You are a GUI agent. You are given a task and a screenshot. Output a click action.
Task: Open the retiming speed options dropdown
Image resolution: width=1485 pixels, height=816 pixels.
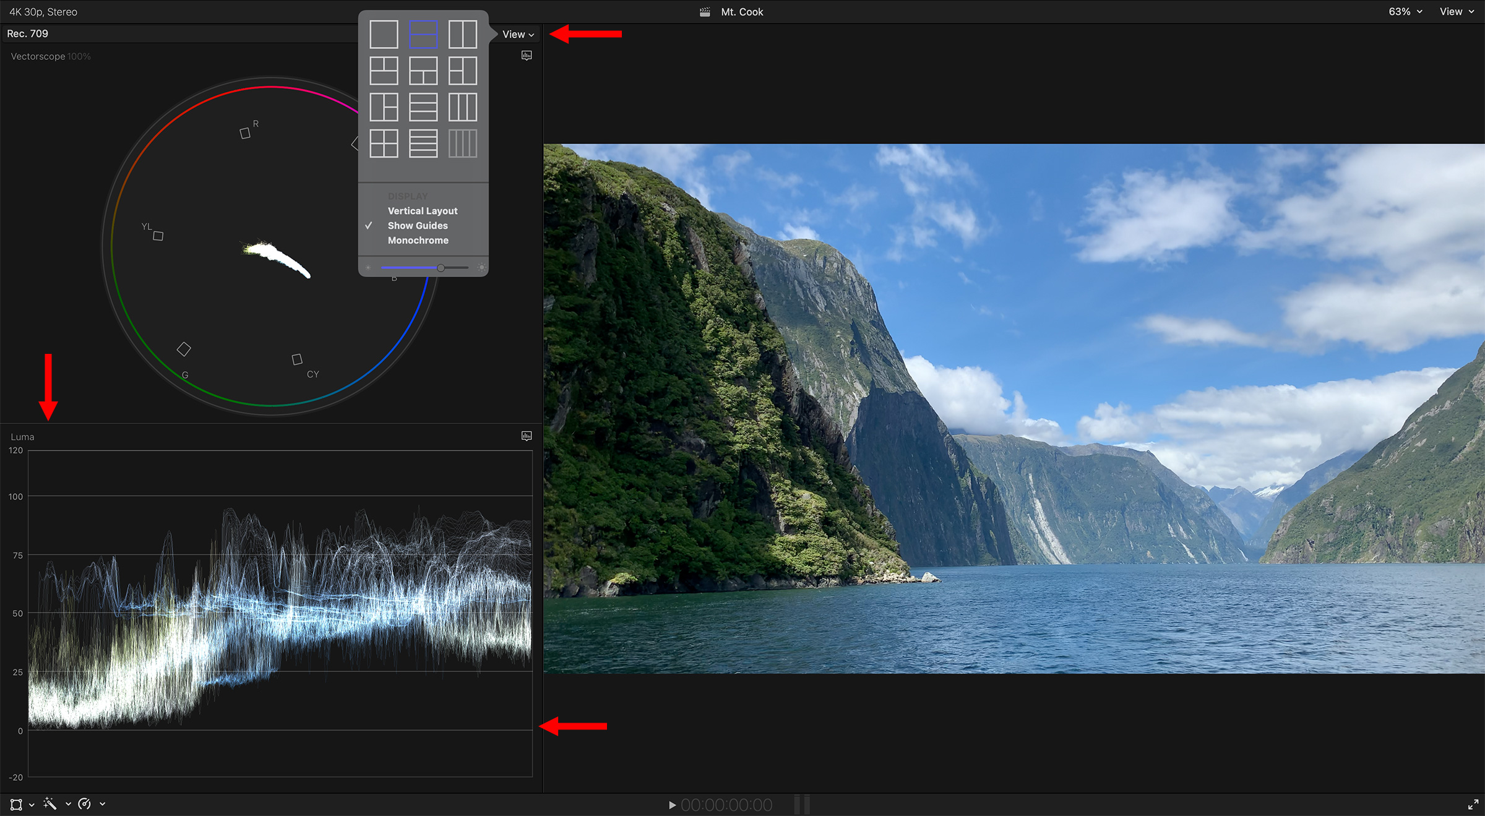(103, 804)
